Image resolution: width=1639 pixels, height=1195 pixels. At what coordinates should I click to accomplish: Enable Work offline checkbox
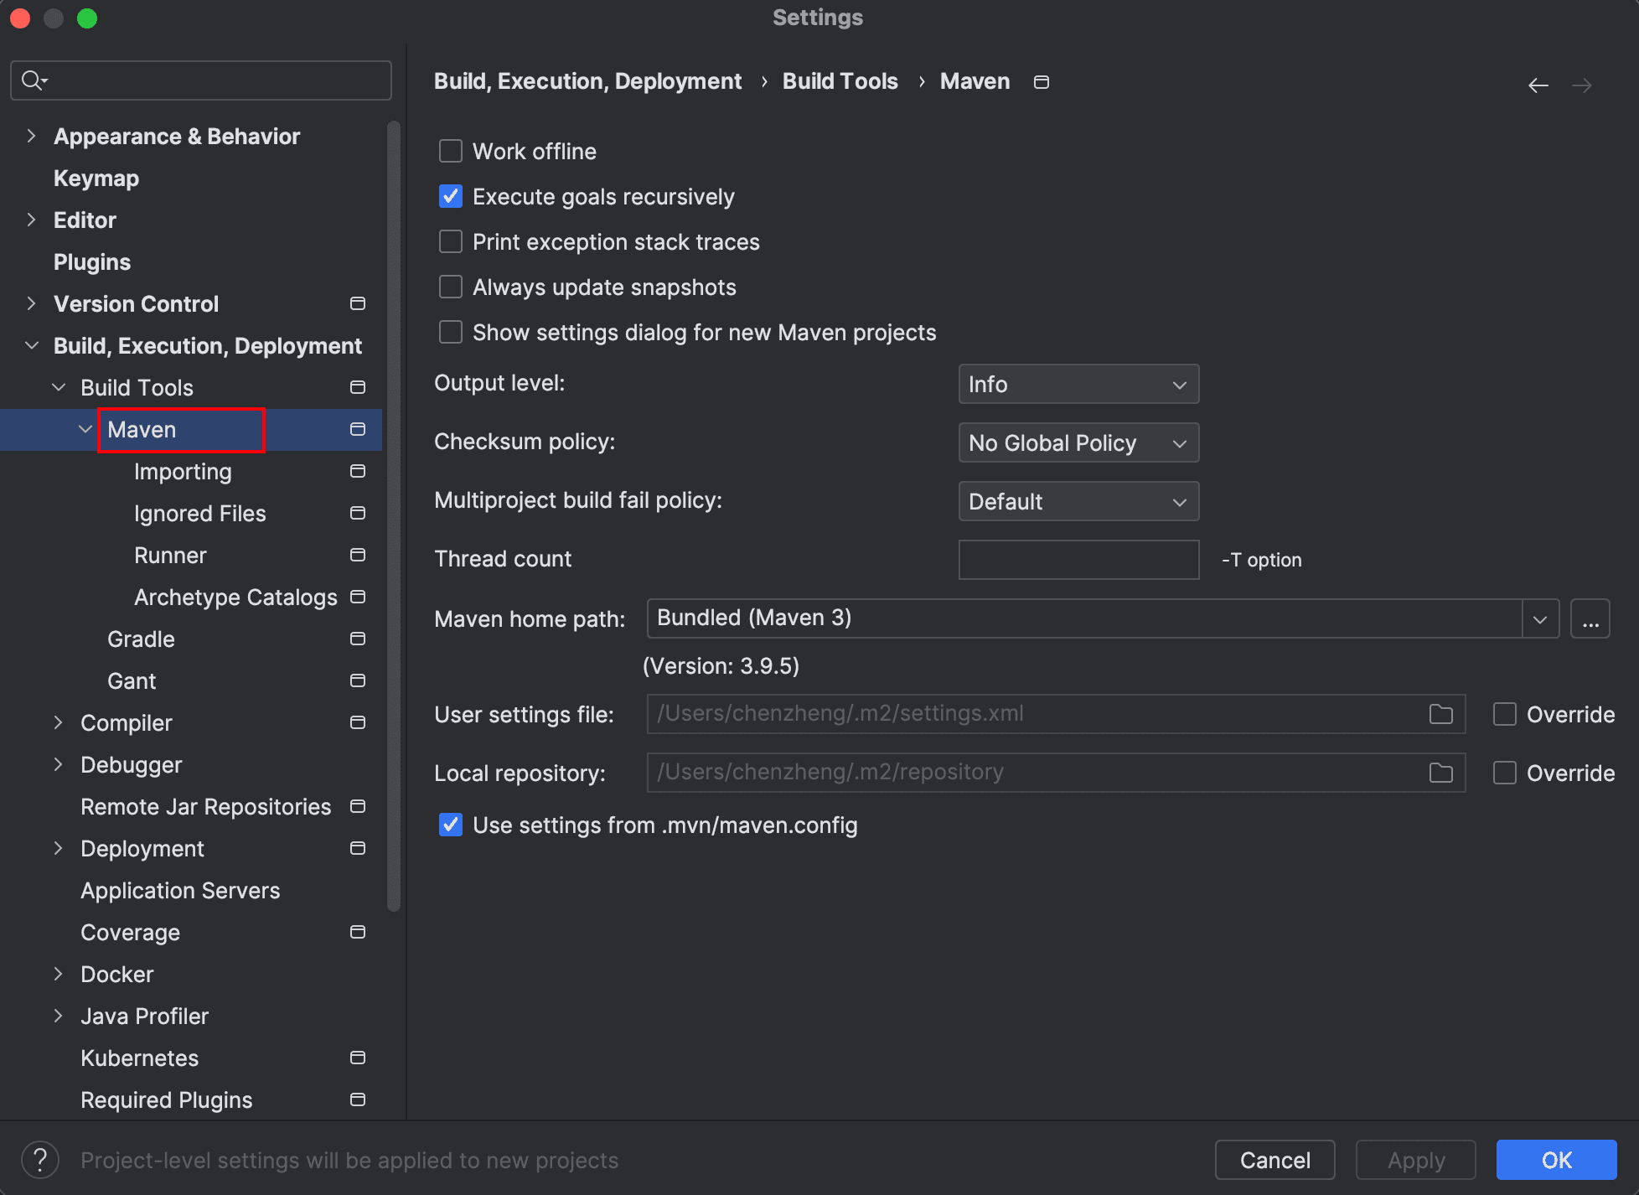pos(451,151)
